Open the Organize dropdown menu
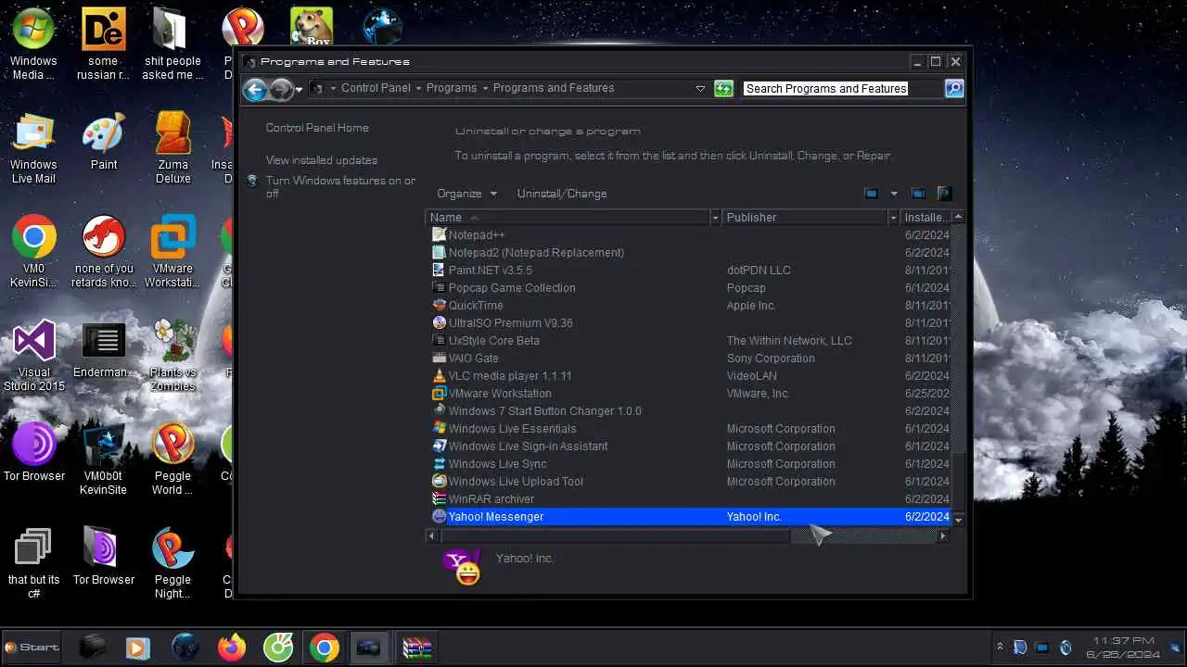Image resolution: width=1187 pixels, height=667 pixels. 467,194
